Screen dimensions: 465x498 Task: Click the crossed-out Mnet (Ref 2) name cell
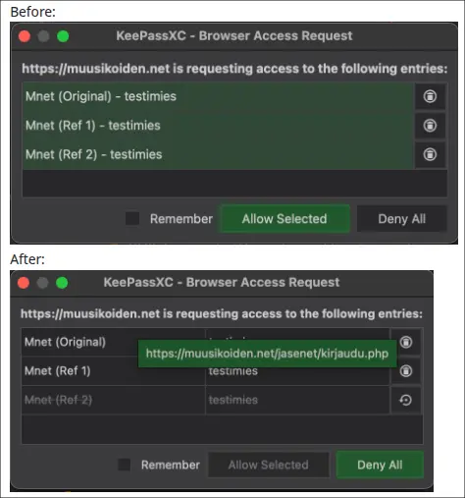114,400
